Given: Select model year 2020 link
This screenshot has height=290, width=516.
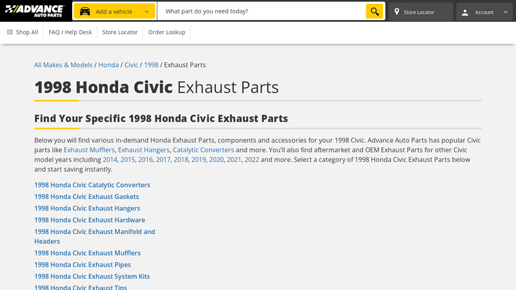Looking at the screenshot, I should point(217,159).
